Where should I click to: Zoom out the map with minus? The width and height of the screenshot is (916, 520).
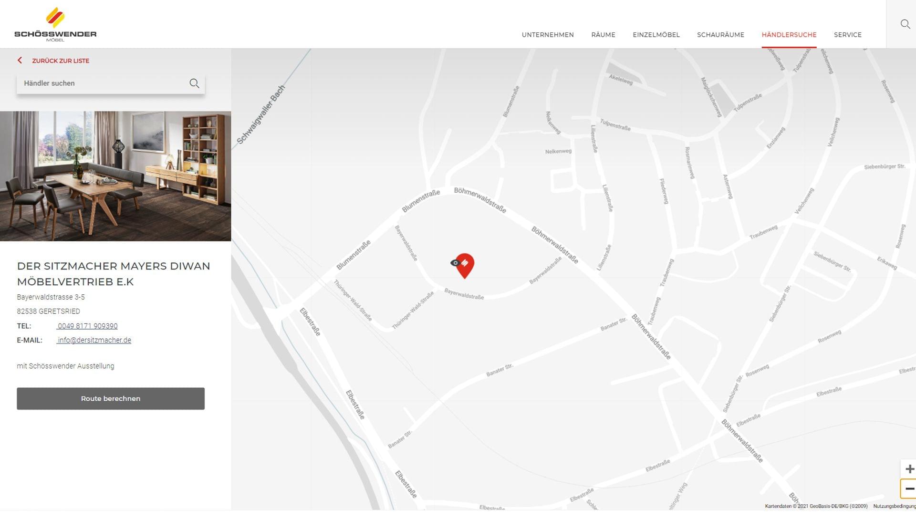[909, 489]
